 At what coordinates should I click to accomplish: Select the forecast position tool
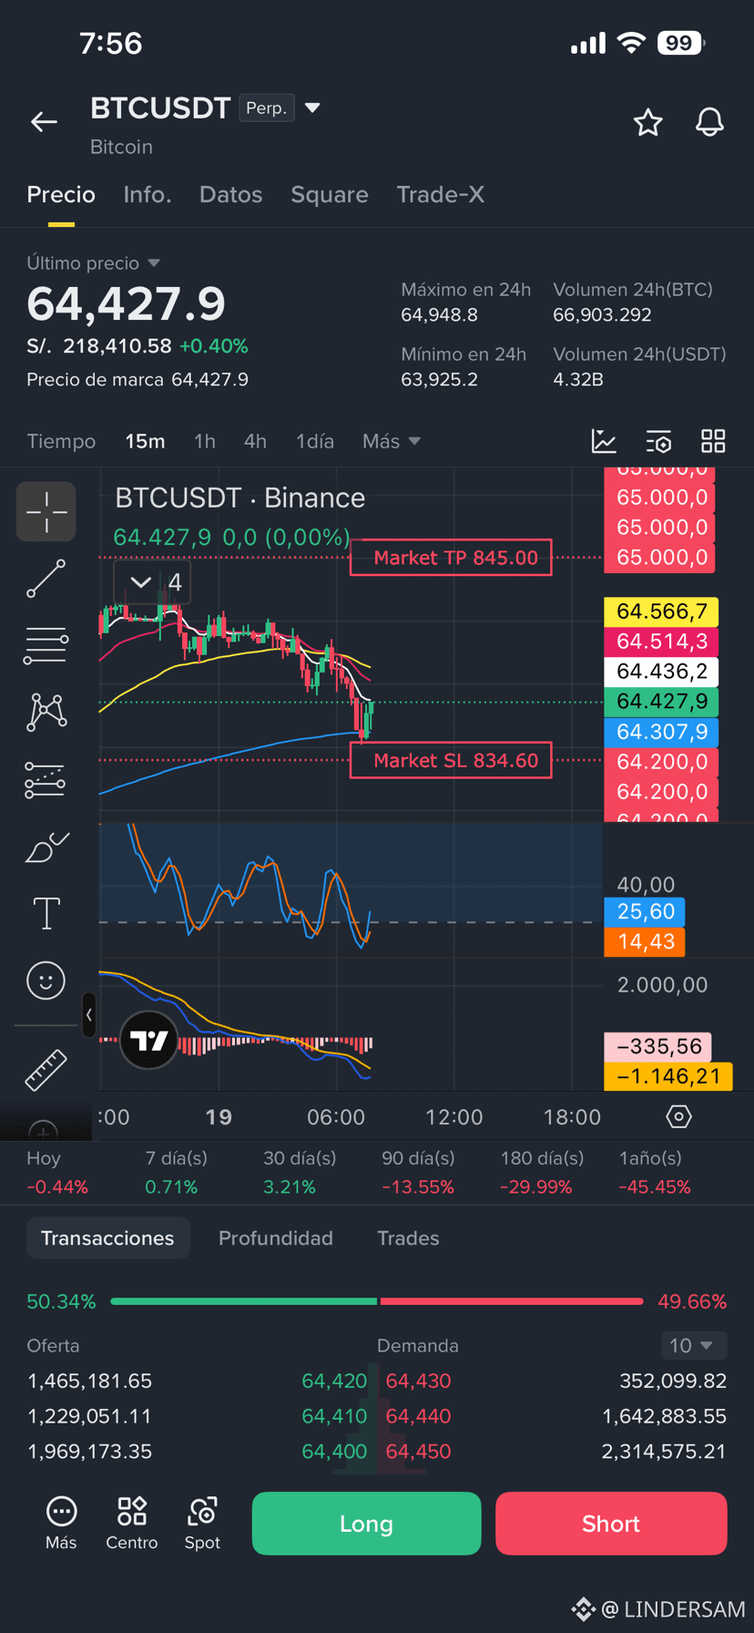pos(45,780)
